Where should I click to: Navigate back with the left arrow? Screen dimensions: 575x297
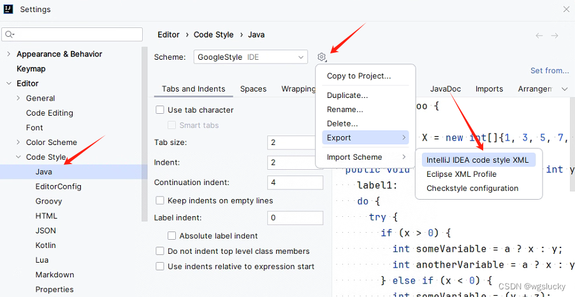[539, 36]
